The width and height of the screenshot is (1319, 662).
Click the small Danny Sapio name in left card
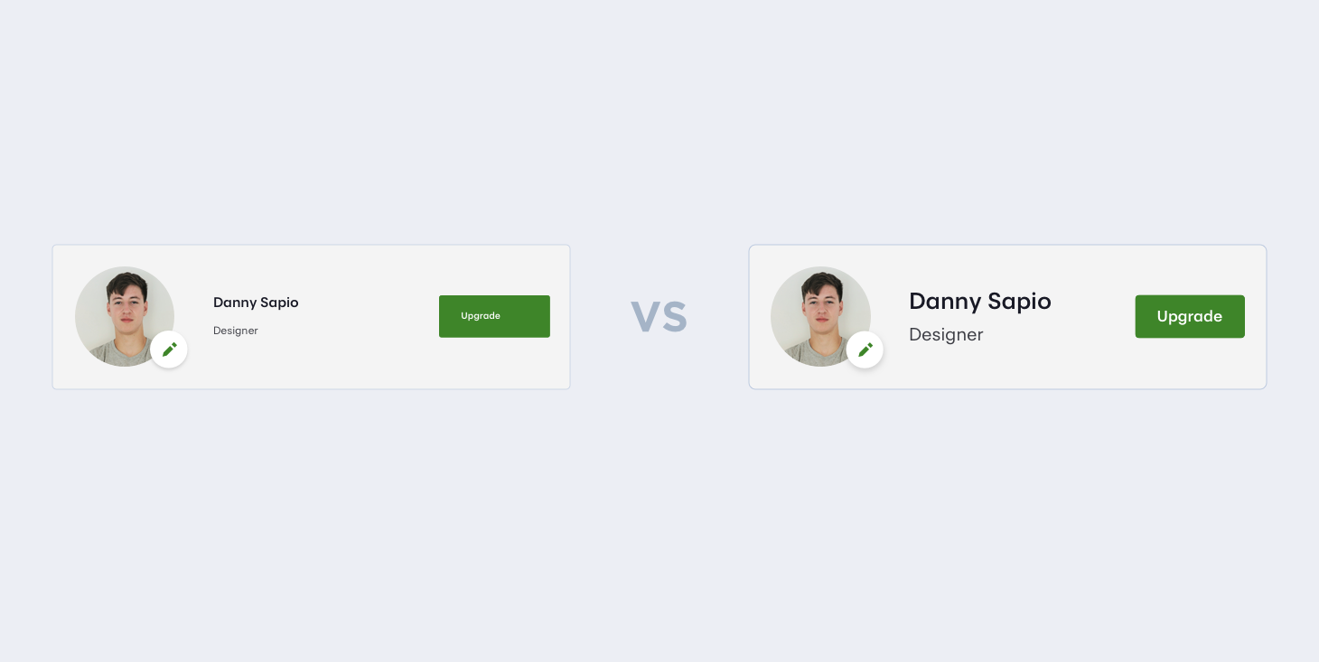pos(256,303)
